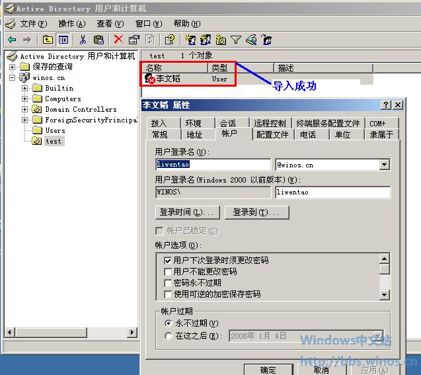Click the dialog's question mark help button

point(385,104)
